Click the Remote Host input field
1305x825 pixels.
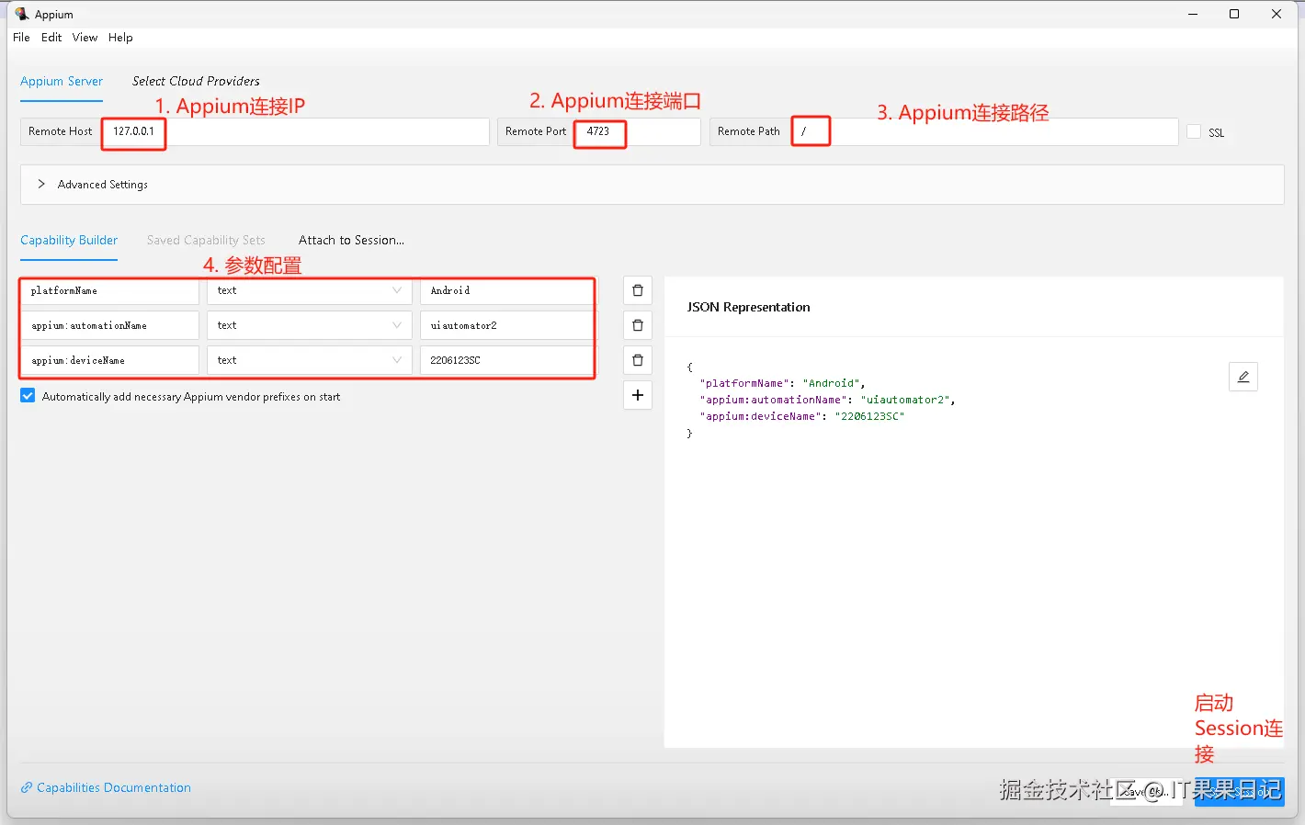click(x=296, y=131)
